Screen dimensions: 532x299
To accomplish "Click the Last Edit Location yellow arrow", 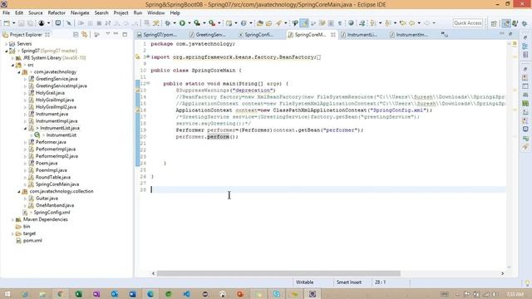I will [402, 23].
